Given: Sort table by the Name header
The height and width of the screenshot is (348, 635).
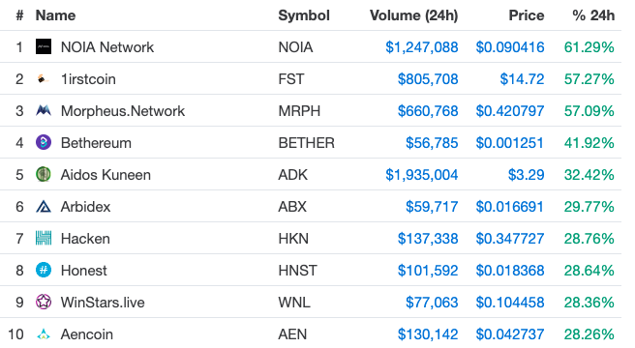Looking at the screenshot, I should coord(55,15).
